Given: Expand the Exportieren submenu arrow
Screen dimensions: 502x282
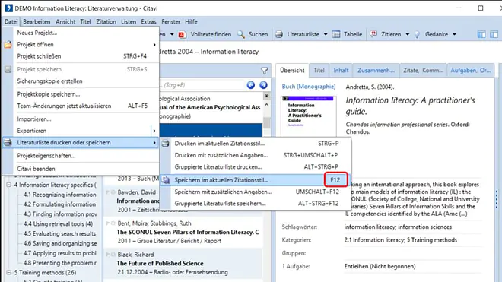Looking at the screenshot, I should (x=154, y=131).
